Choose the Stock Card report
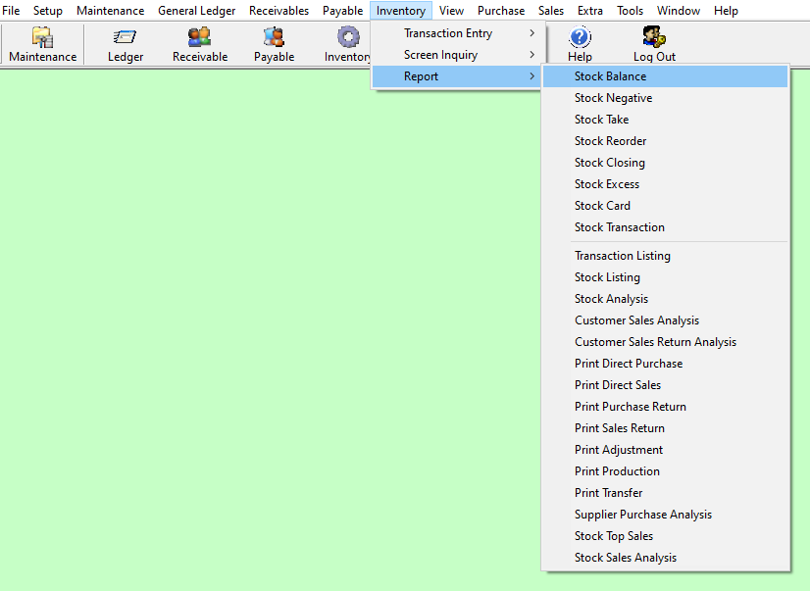 coord(665,206)
